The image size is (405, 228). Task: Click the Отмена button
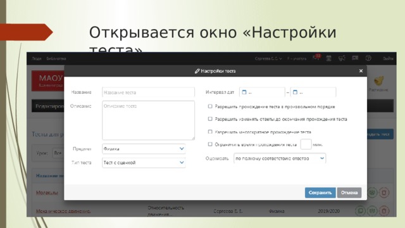coord(349,193)
